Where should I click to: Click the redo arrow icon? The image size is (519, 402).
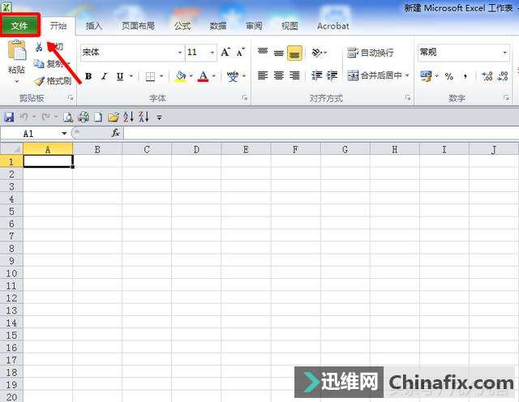[45, 117]
